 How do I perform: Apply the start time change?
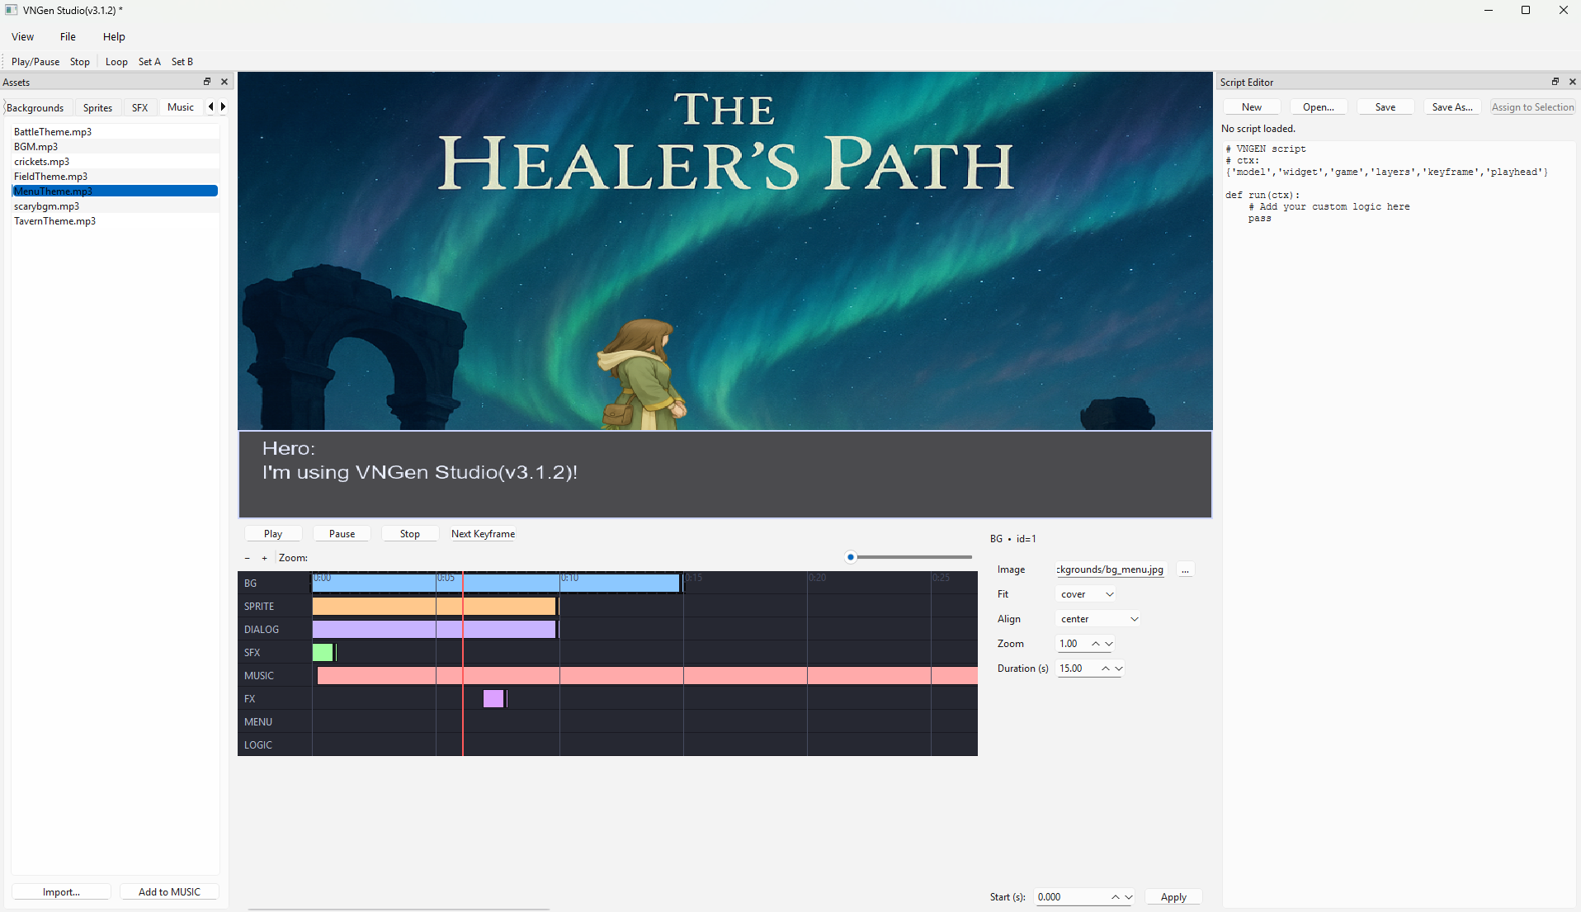pos(1173,897)
